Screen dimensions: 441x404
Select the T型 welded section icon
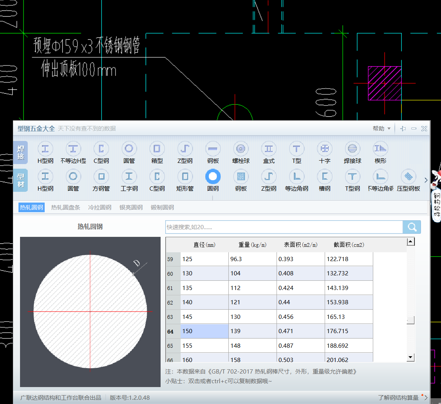point(297,149)
